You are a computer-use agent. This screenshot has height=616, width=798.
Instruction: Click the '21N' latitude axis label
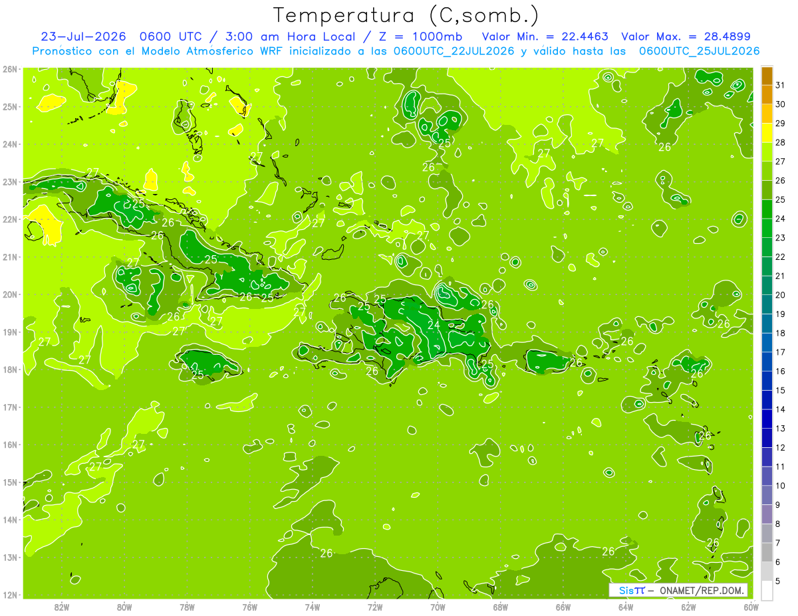tap(9, 257)
